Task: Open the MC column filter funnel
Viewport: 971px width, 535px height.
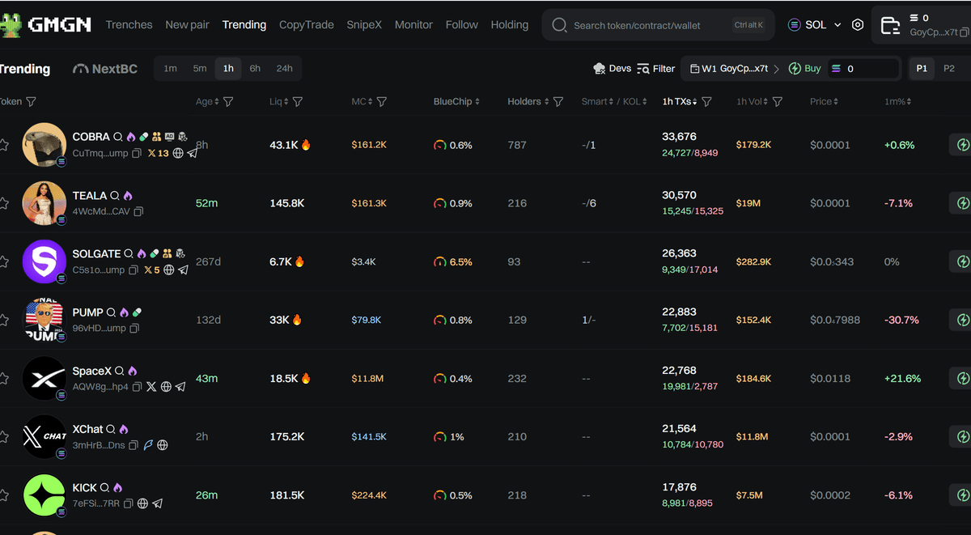Action: pyautogui.click(x=382, y=102)
